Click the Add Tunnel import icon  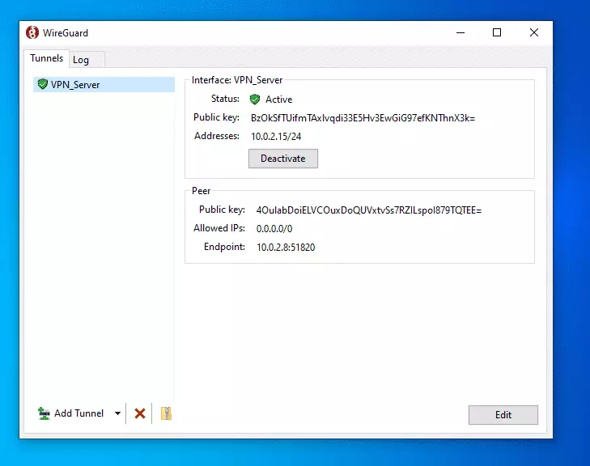point(44,413)
